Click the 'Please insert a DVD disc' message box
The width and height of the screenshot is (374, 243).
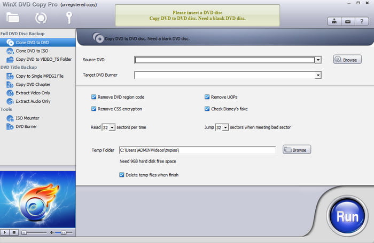pos(198,15)
